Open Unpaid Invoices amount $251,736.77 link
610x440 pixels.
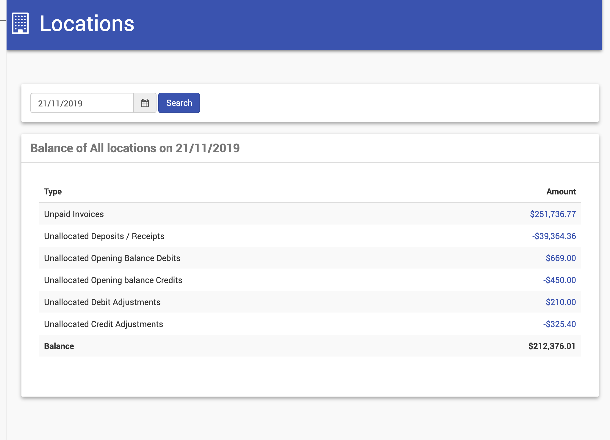(x=553, y=214)
